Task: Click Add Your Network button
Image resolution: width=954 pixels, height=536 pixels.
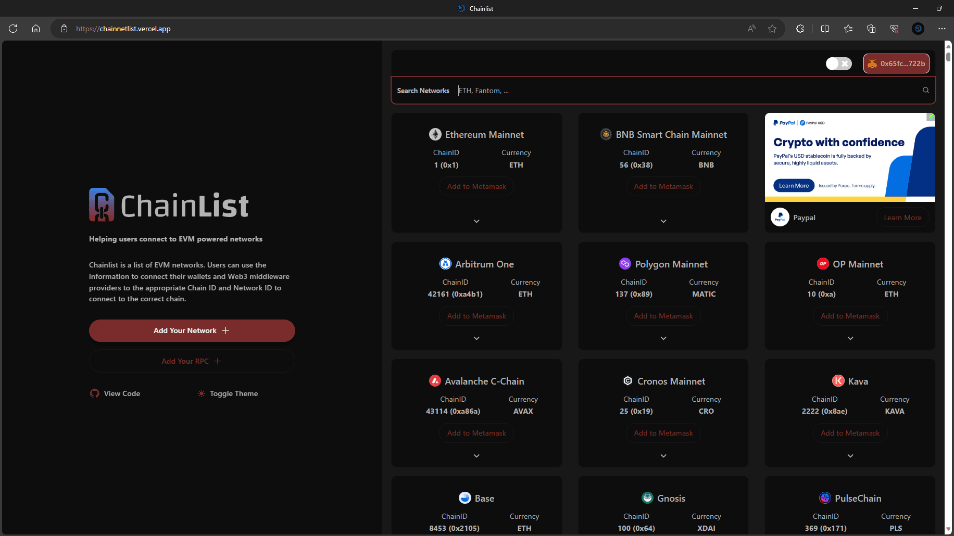Action: (192, 330)
